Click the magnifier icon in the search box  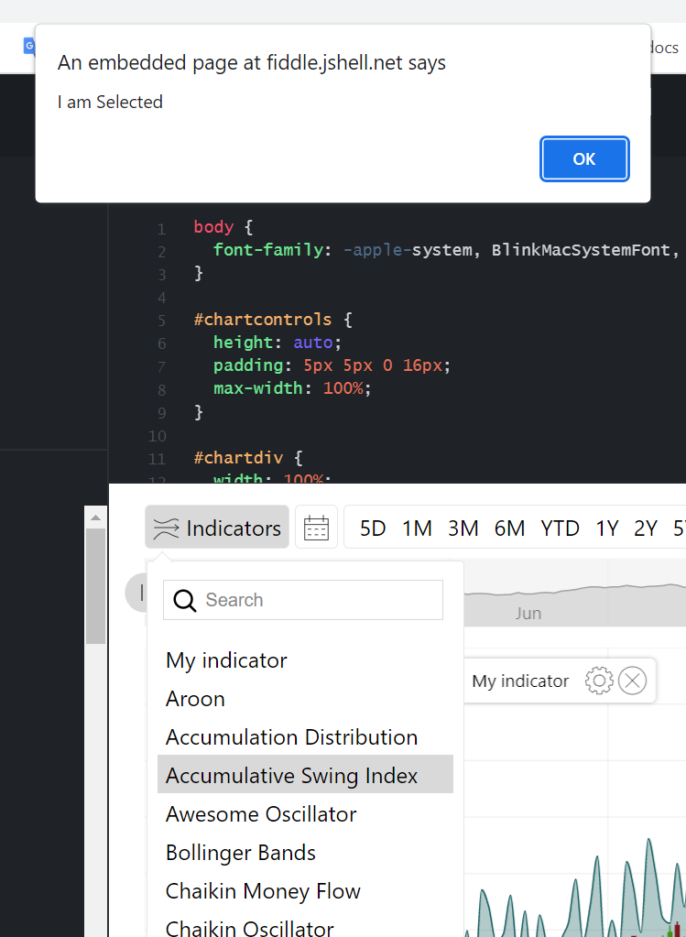184,600
